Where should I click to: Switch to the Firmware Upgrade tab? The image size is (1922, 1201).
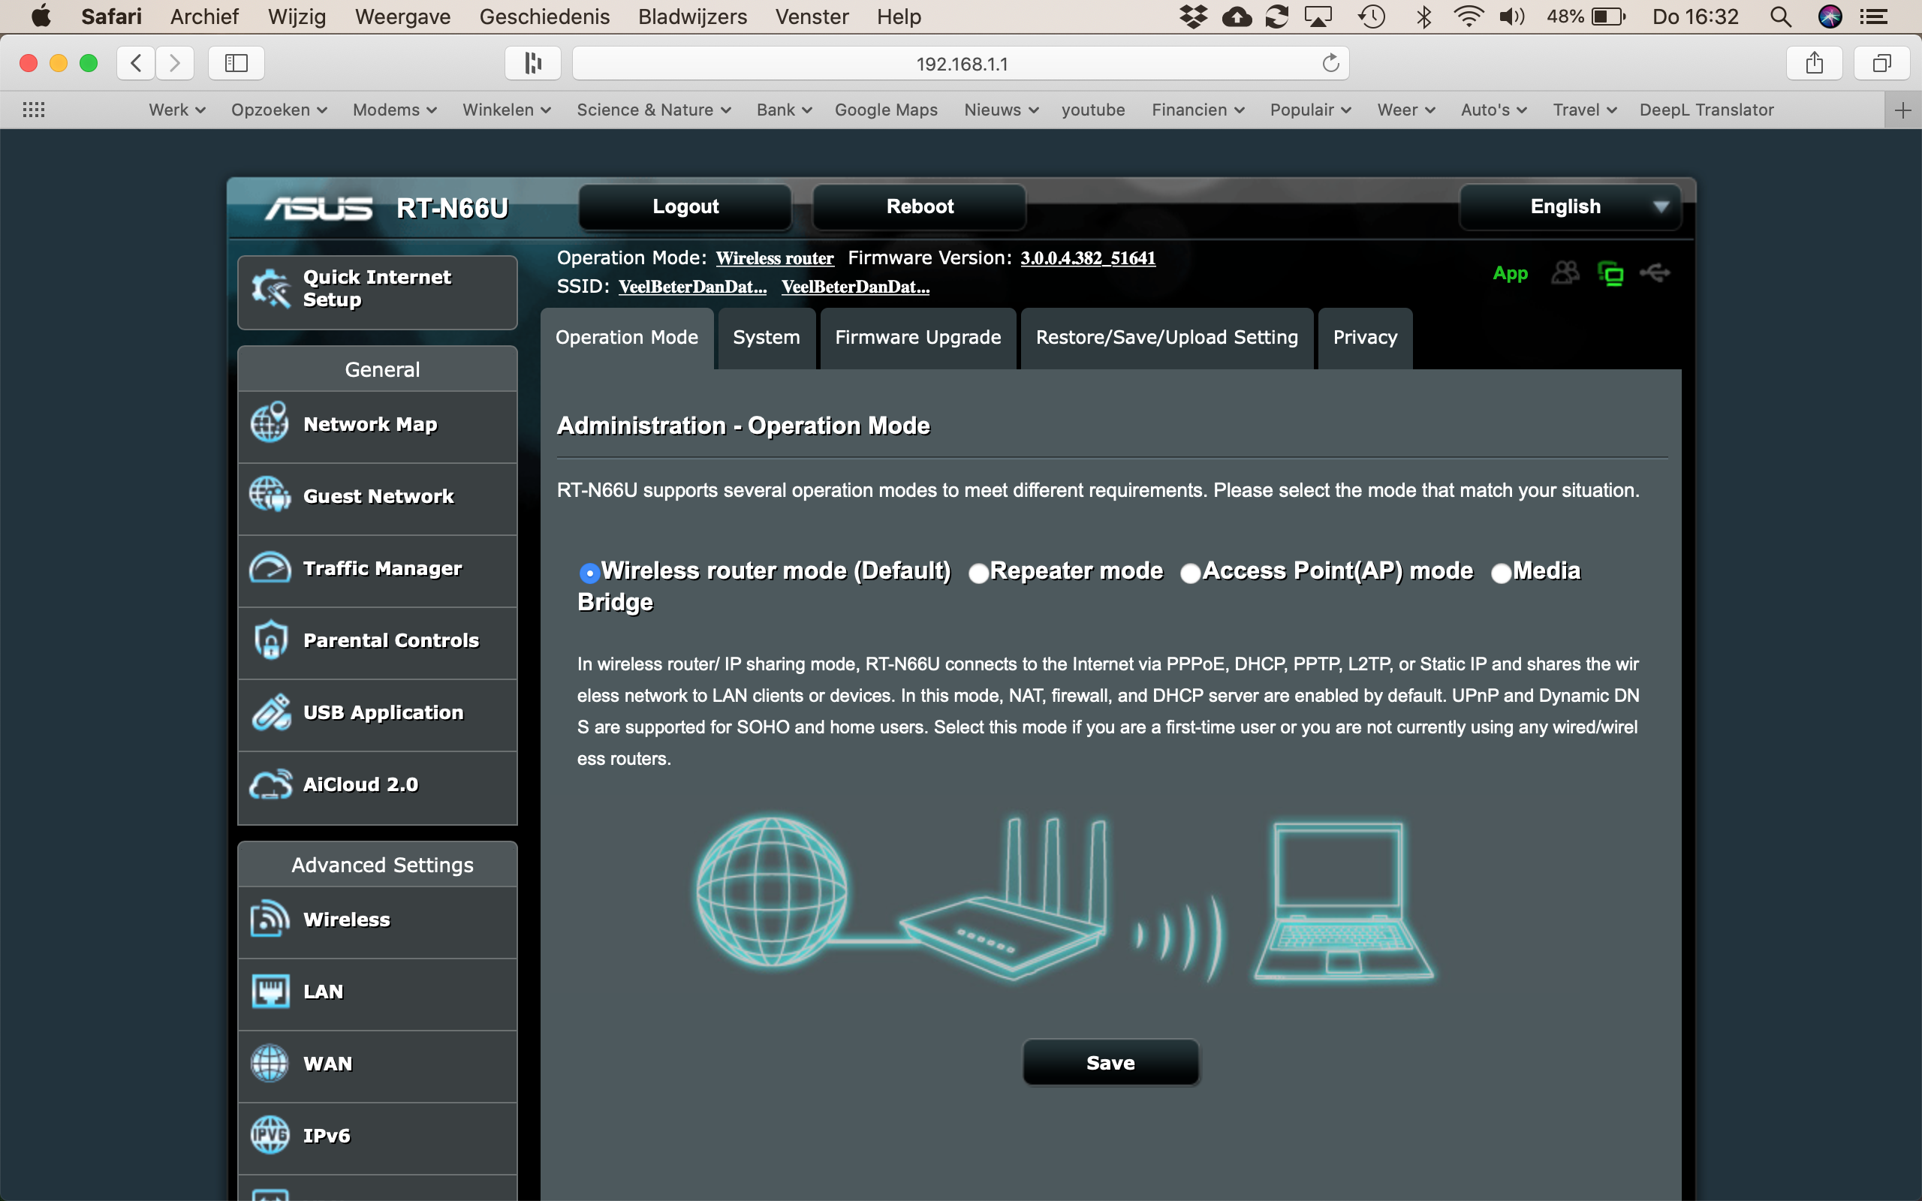[x=917, y=339]
